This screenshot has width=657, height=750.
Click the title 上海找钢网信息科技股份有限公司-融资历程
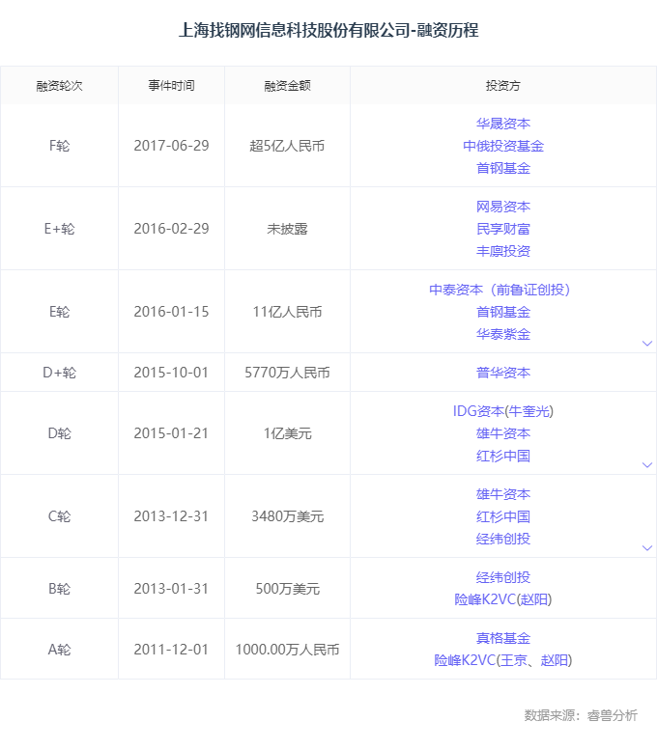coord(328,30)
